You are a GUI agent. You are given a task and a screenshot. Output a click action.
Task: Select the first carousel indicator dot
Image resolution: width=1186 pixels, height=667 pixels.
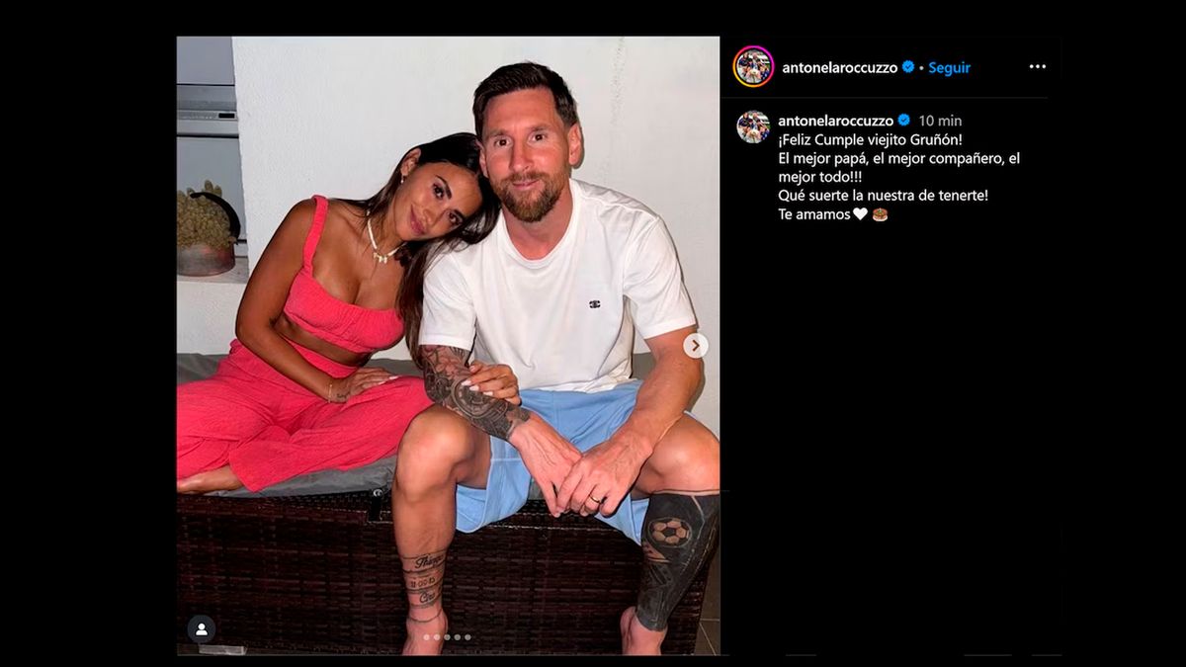426,637
